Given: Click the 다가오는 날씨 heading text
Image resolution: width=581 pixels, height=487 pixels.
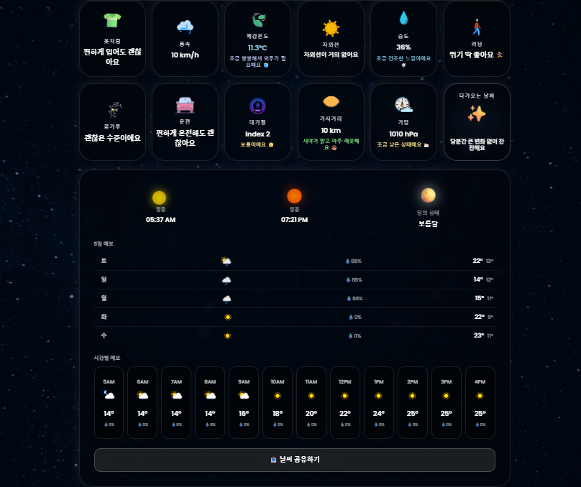Looking at the screenshot, I should 477,96.
